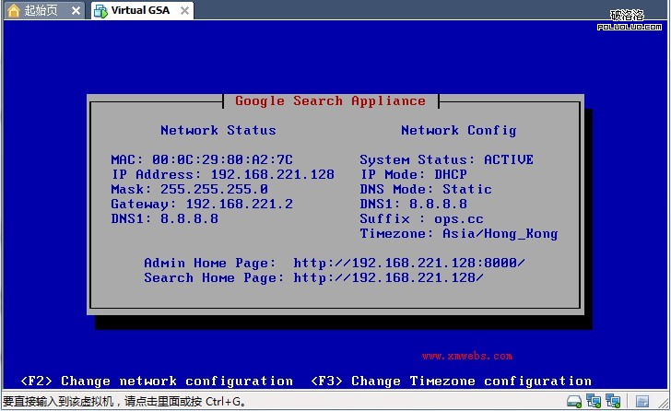
Task: Click the Google Search Appliance title
Action: click(330, 101)
